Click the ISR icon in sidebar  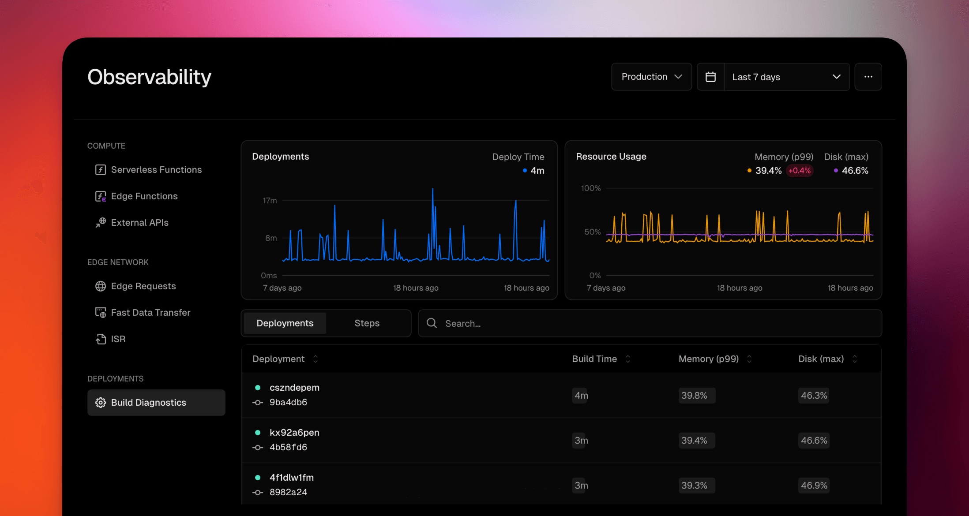101,339
